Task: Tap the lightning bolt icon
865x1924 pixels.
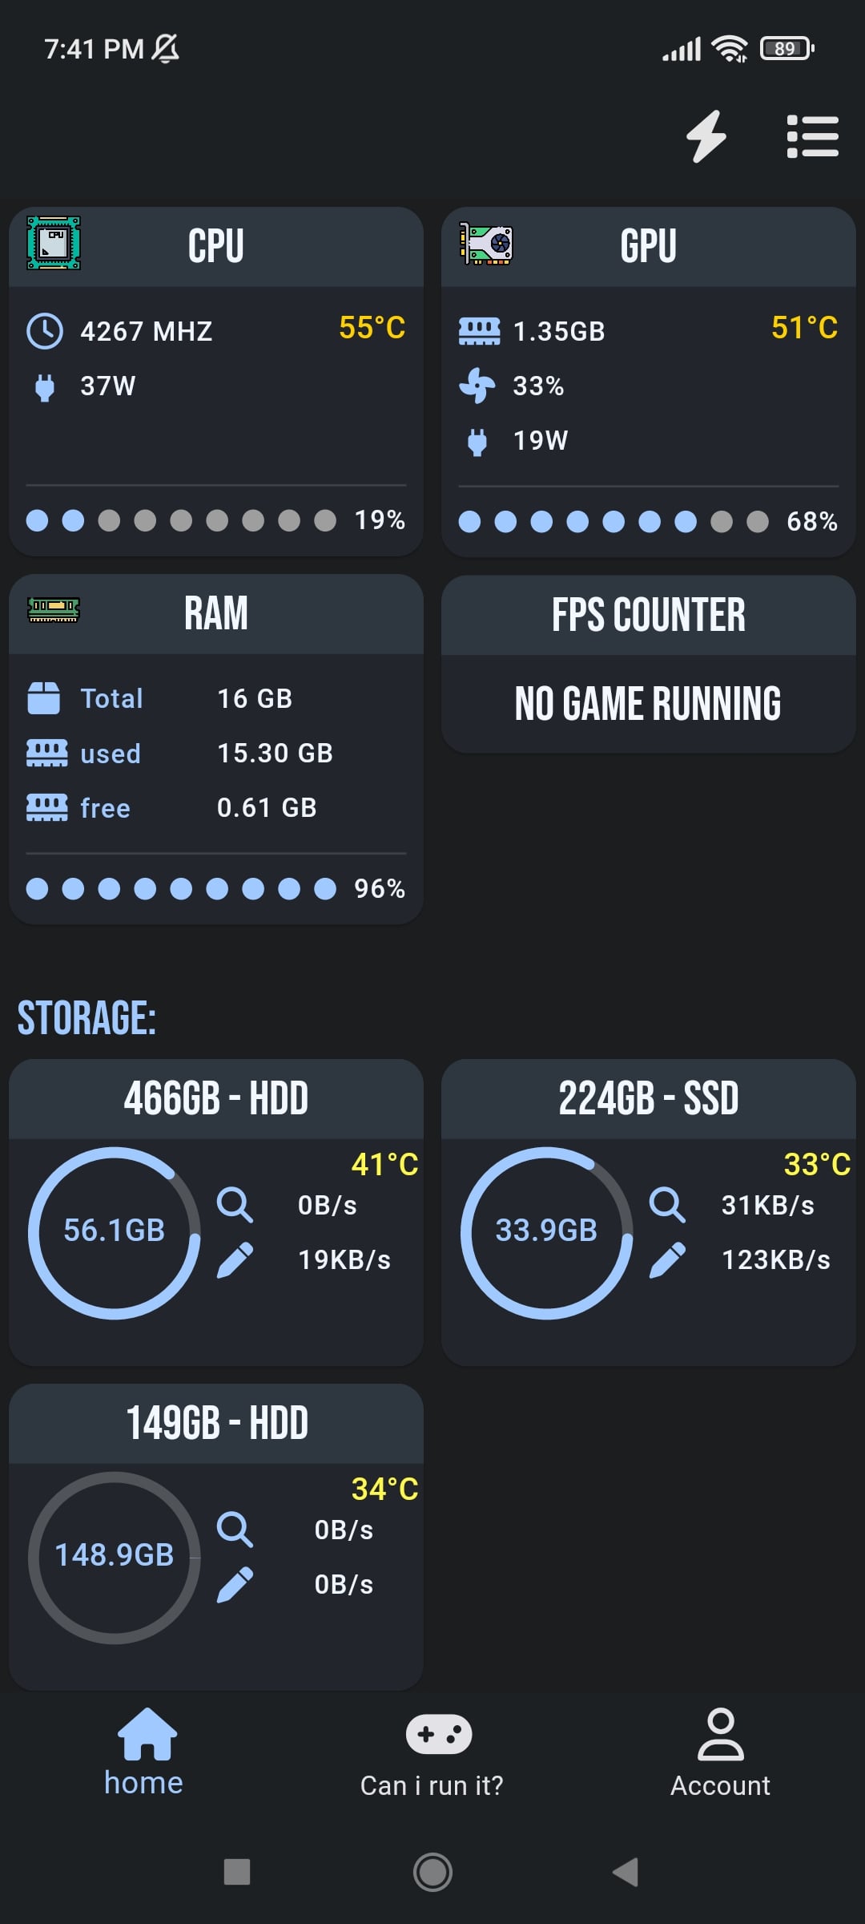Action: [706, 136]
